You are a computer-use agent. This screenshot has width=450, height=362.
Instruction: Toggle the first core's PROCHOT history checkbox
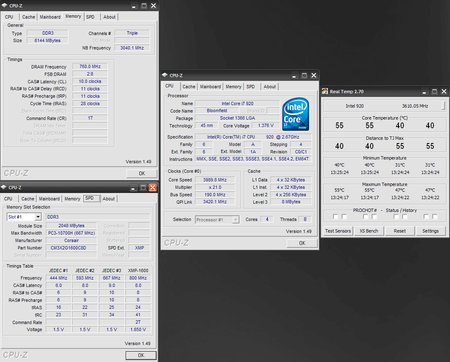point(345,216)
